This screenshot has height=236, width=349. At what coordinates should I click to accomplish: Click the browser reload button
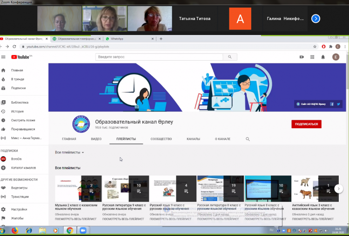(14, 47)
